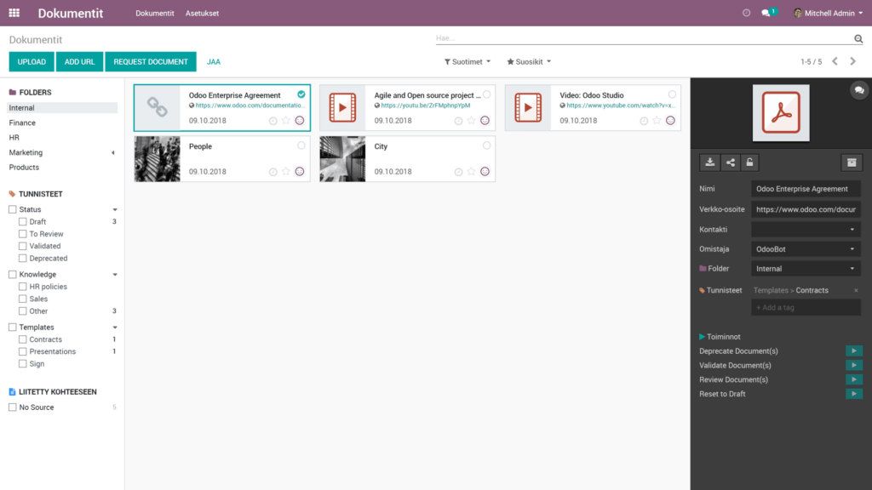Select the People document card checkbox
Viewport: 872px width, 490px height.
coord(301,145)
